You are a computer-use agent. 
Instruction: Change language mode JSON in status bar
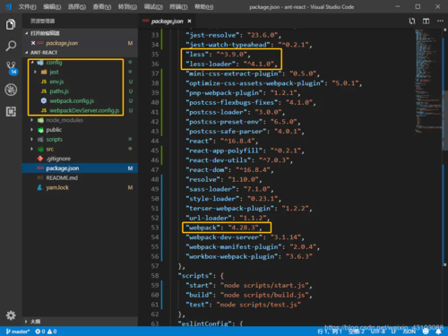click(x=409, y=332)
